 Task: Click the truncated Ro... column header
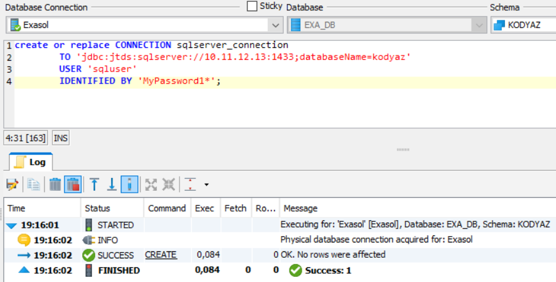pos(266,209)
